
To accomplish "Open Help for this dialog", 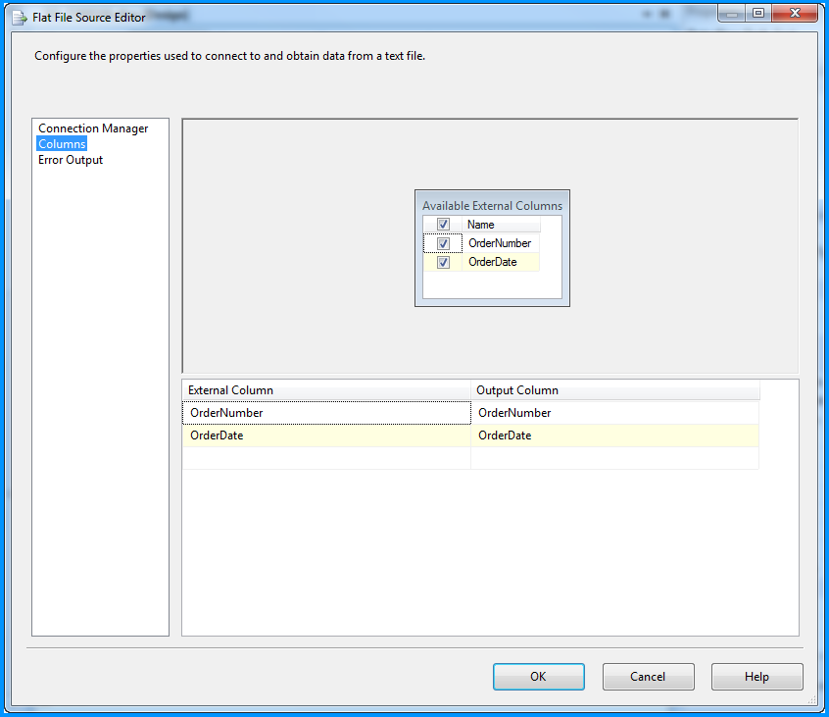I will pos(757,677).
